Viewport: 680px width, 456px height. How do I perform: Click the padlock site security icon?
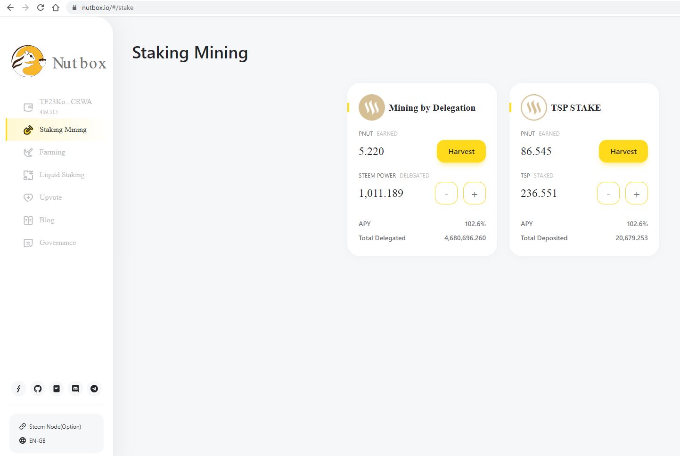tap(74, 8)
